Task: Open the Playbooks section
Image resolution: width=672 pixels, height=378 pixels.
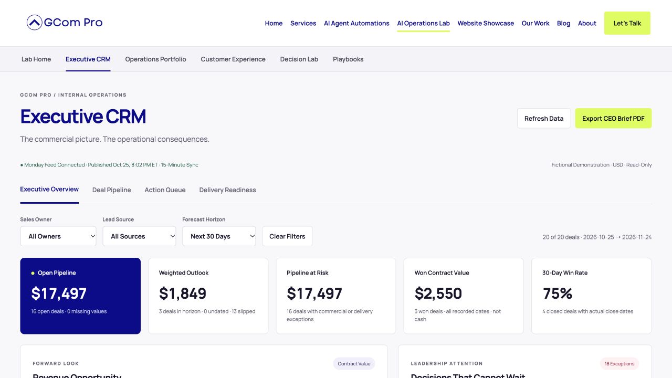Action: click(x=348, y=59)
